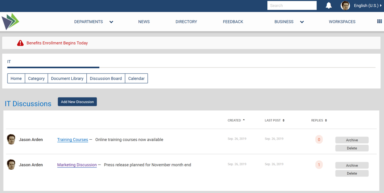Screen dimensions: 384x193
Task: Archive the Marketing Discussion thread
Action: 352,165
